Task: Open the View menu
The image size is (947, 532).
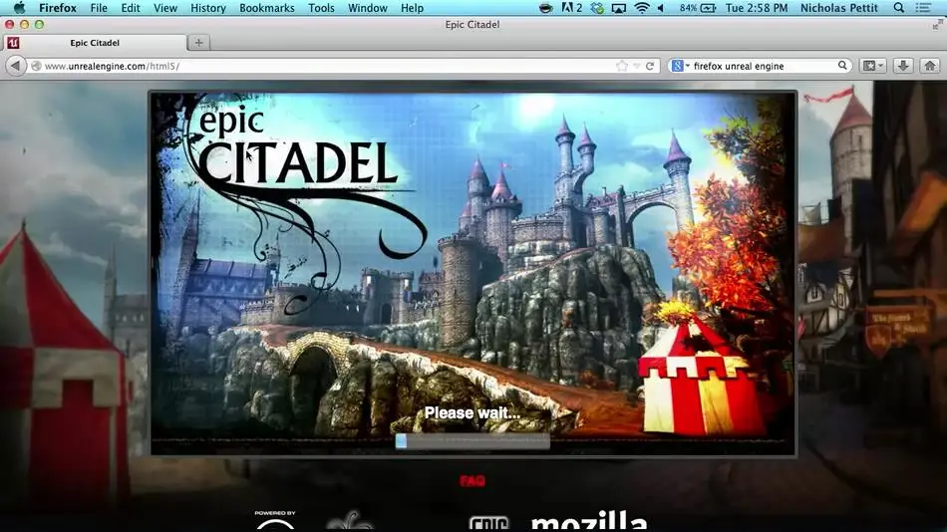Action: coord(164,8)
